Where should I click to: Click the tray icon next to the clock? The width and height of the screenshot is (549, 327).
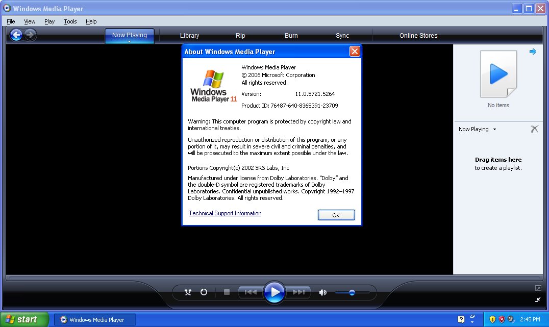click(x=511, y=319)
